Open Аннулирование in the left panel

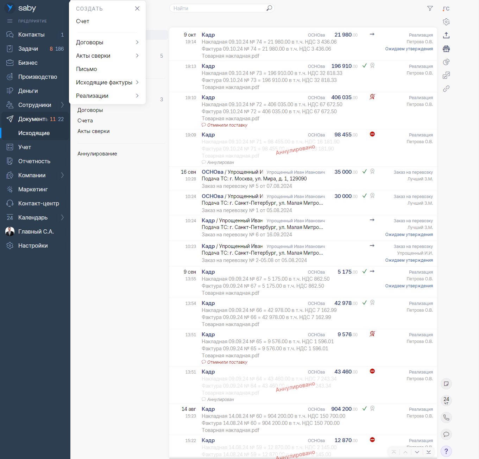click(97, 154)
